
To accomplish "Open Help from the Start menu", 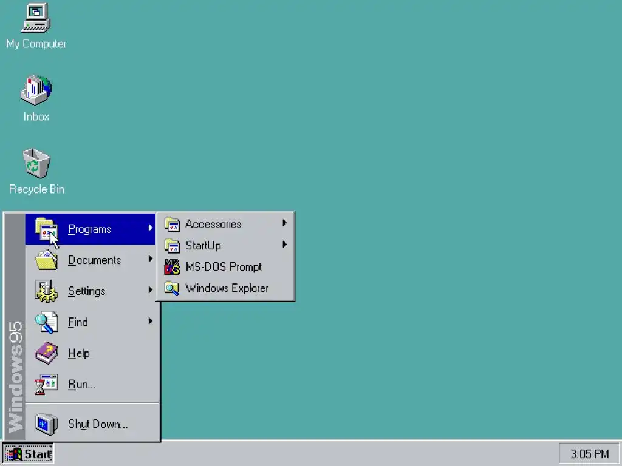I will 91,353.
